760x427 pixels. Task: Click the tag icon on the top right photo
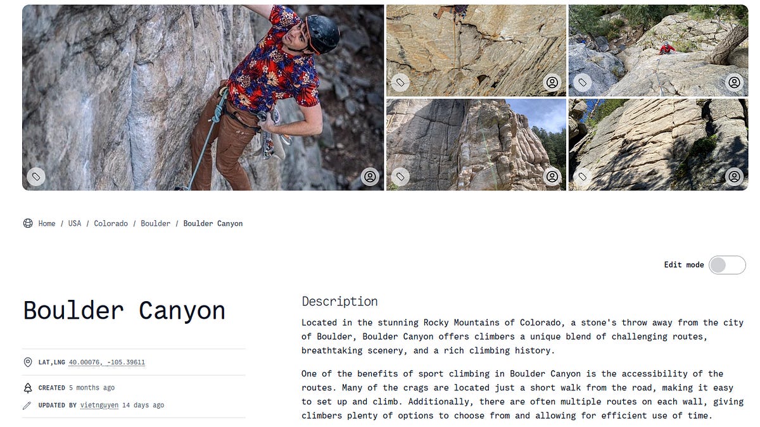pos(582,82)
